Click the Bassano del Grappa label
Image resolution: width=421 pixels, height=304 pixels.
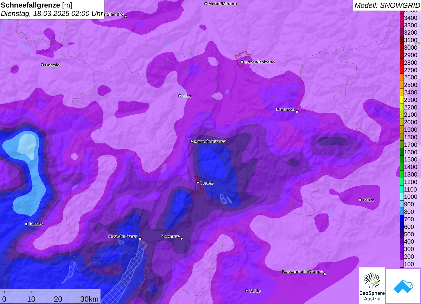(x=302, y=272)
